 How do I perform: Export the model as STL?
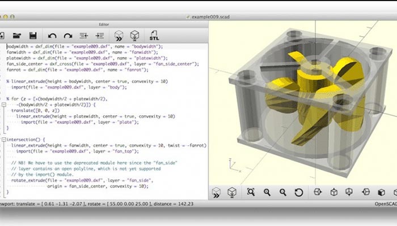[x=154, y=35]
